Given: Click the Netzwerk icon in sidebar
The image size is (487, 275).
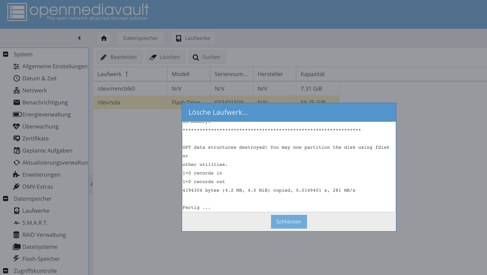Looking at the screenshot, I should (x=16, y=90).
